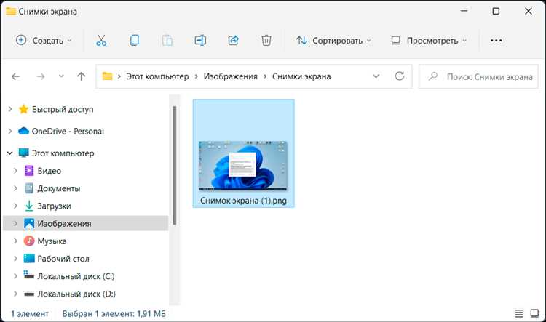Click the Rename icon in toolbar

coord(200,40)
